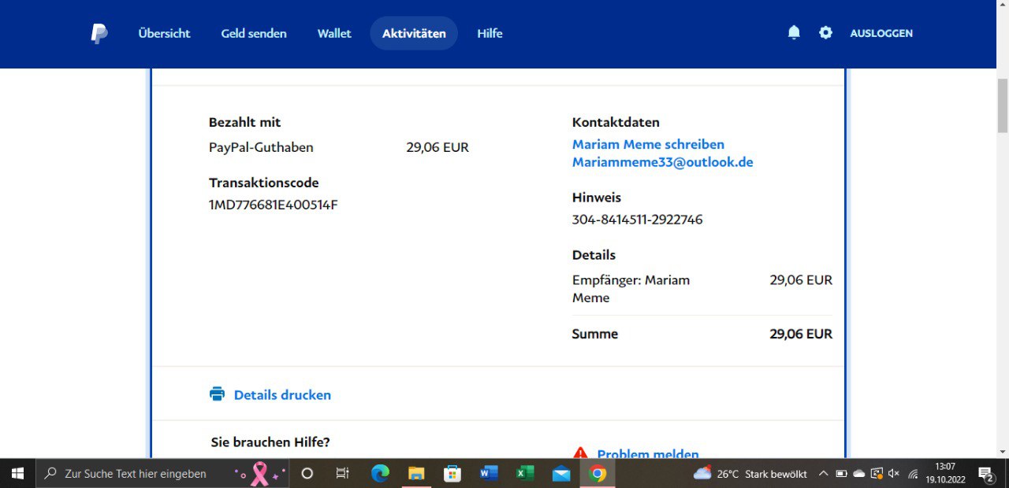The image size is (1009, 488).
Task: Open the settings gear icon
Action: (x=825, y=33)
